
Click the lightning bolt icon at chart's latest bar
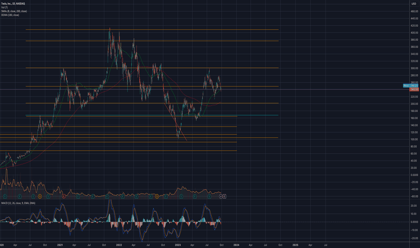pos(221,197)
